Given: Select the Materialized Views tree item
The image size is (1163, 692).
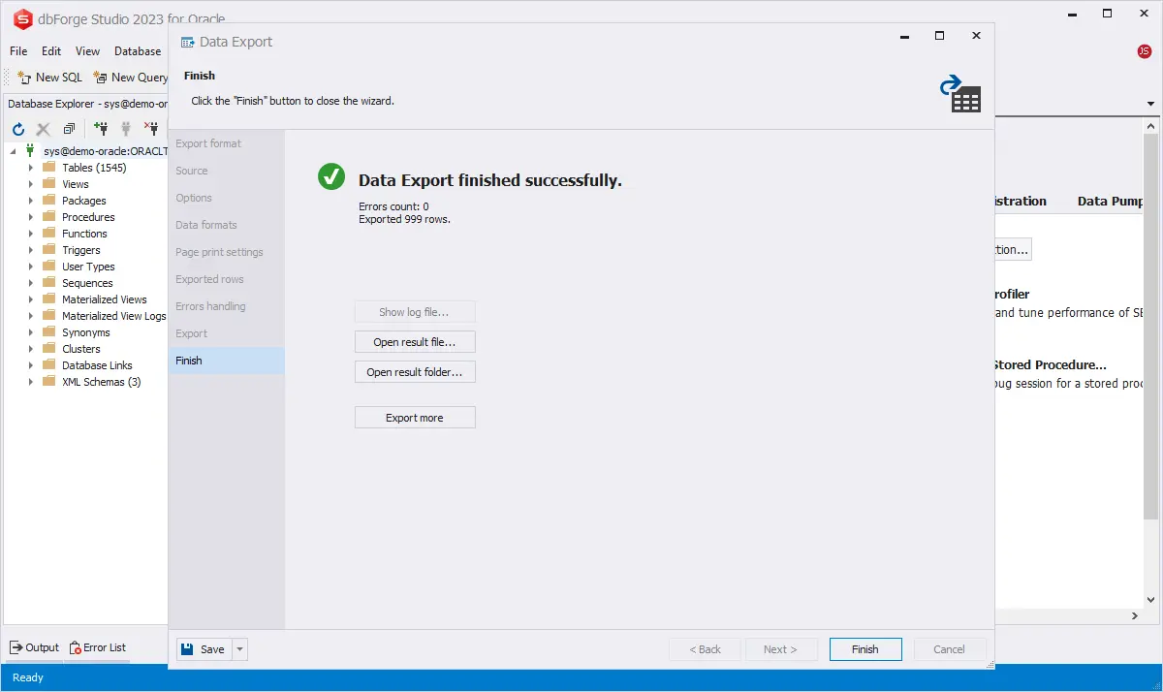Looking at the screenshot, I should (x=105, y=299).
